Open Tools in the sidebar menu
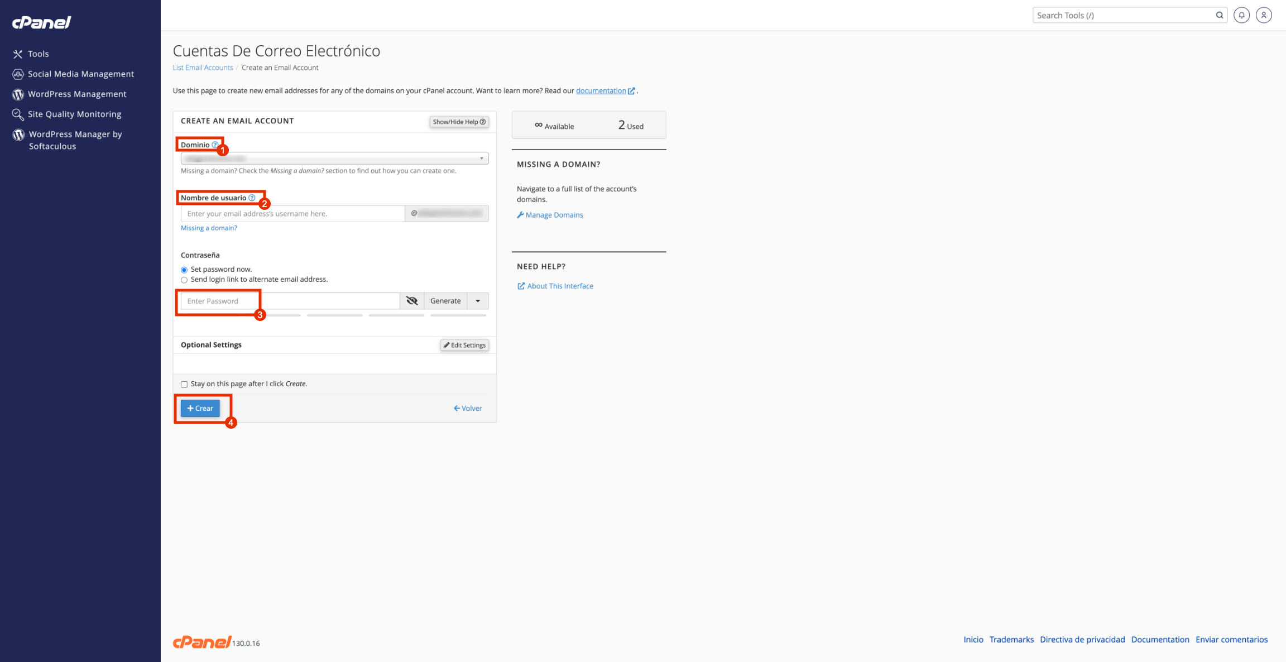1286x662 pixels. click(x=39, y=54)
